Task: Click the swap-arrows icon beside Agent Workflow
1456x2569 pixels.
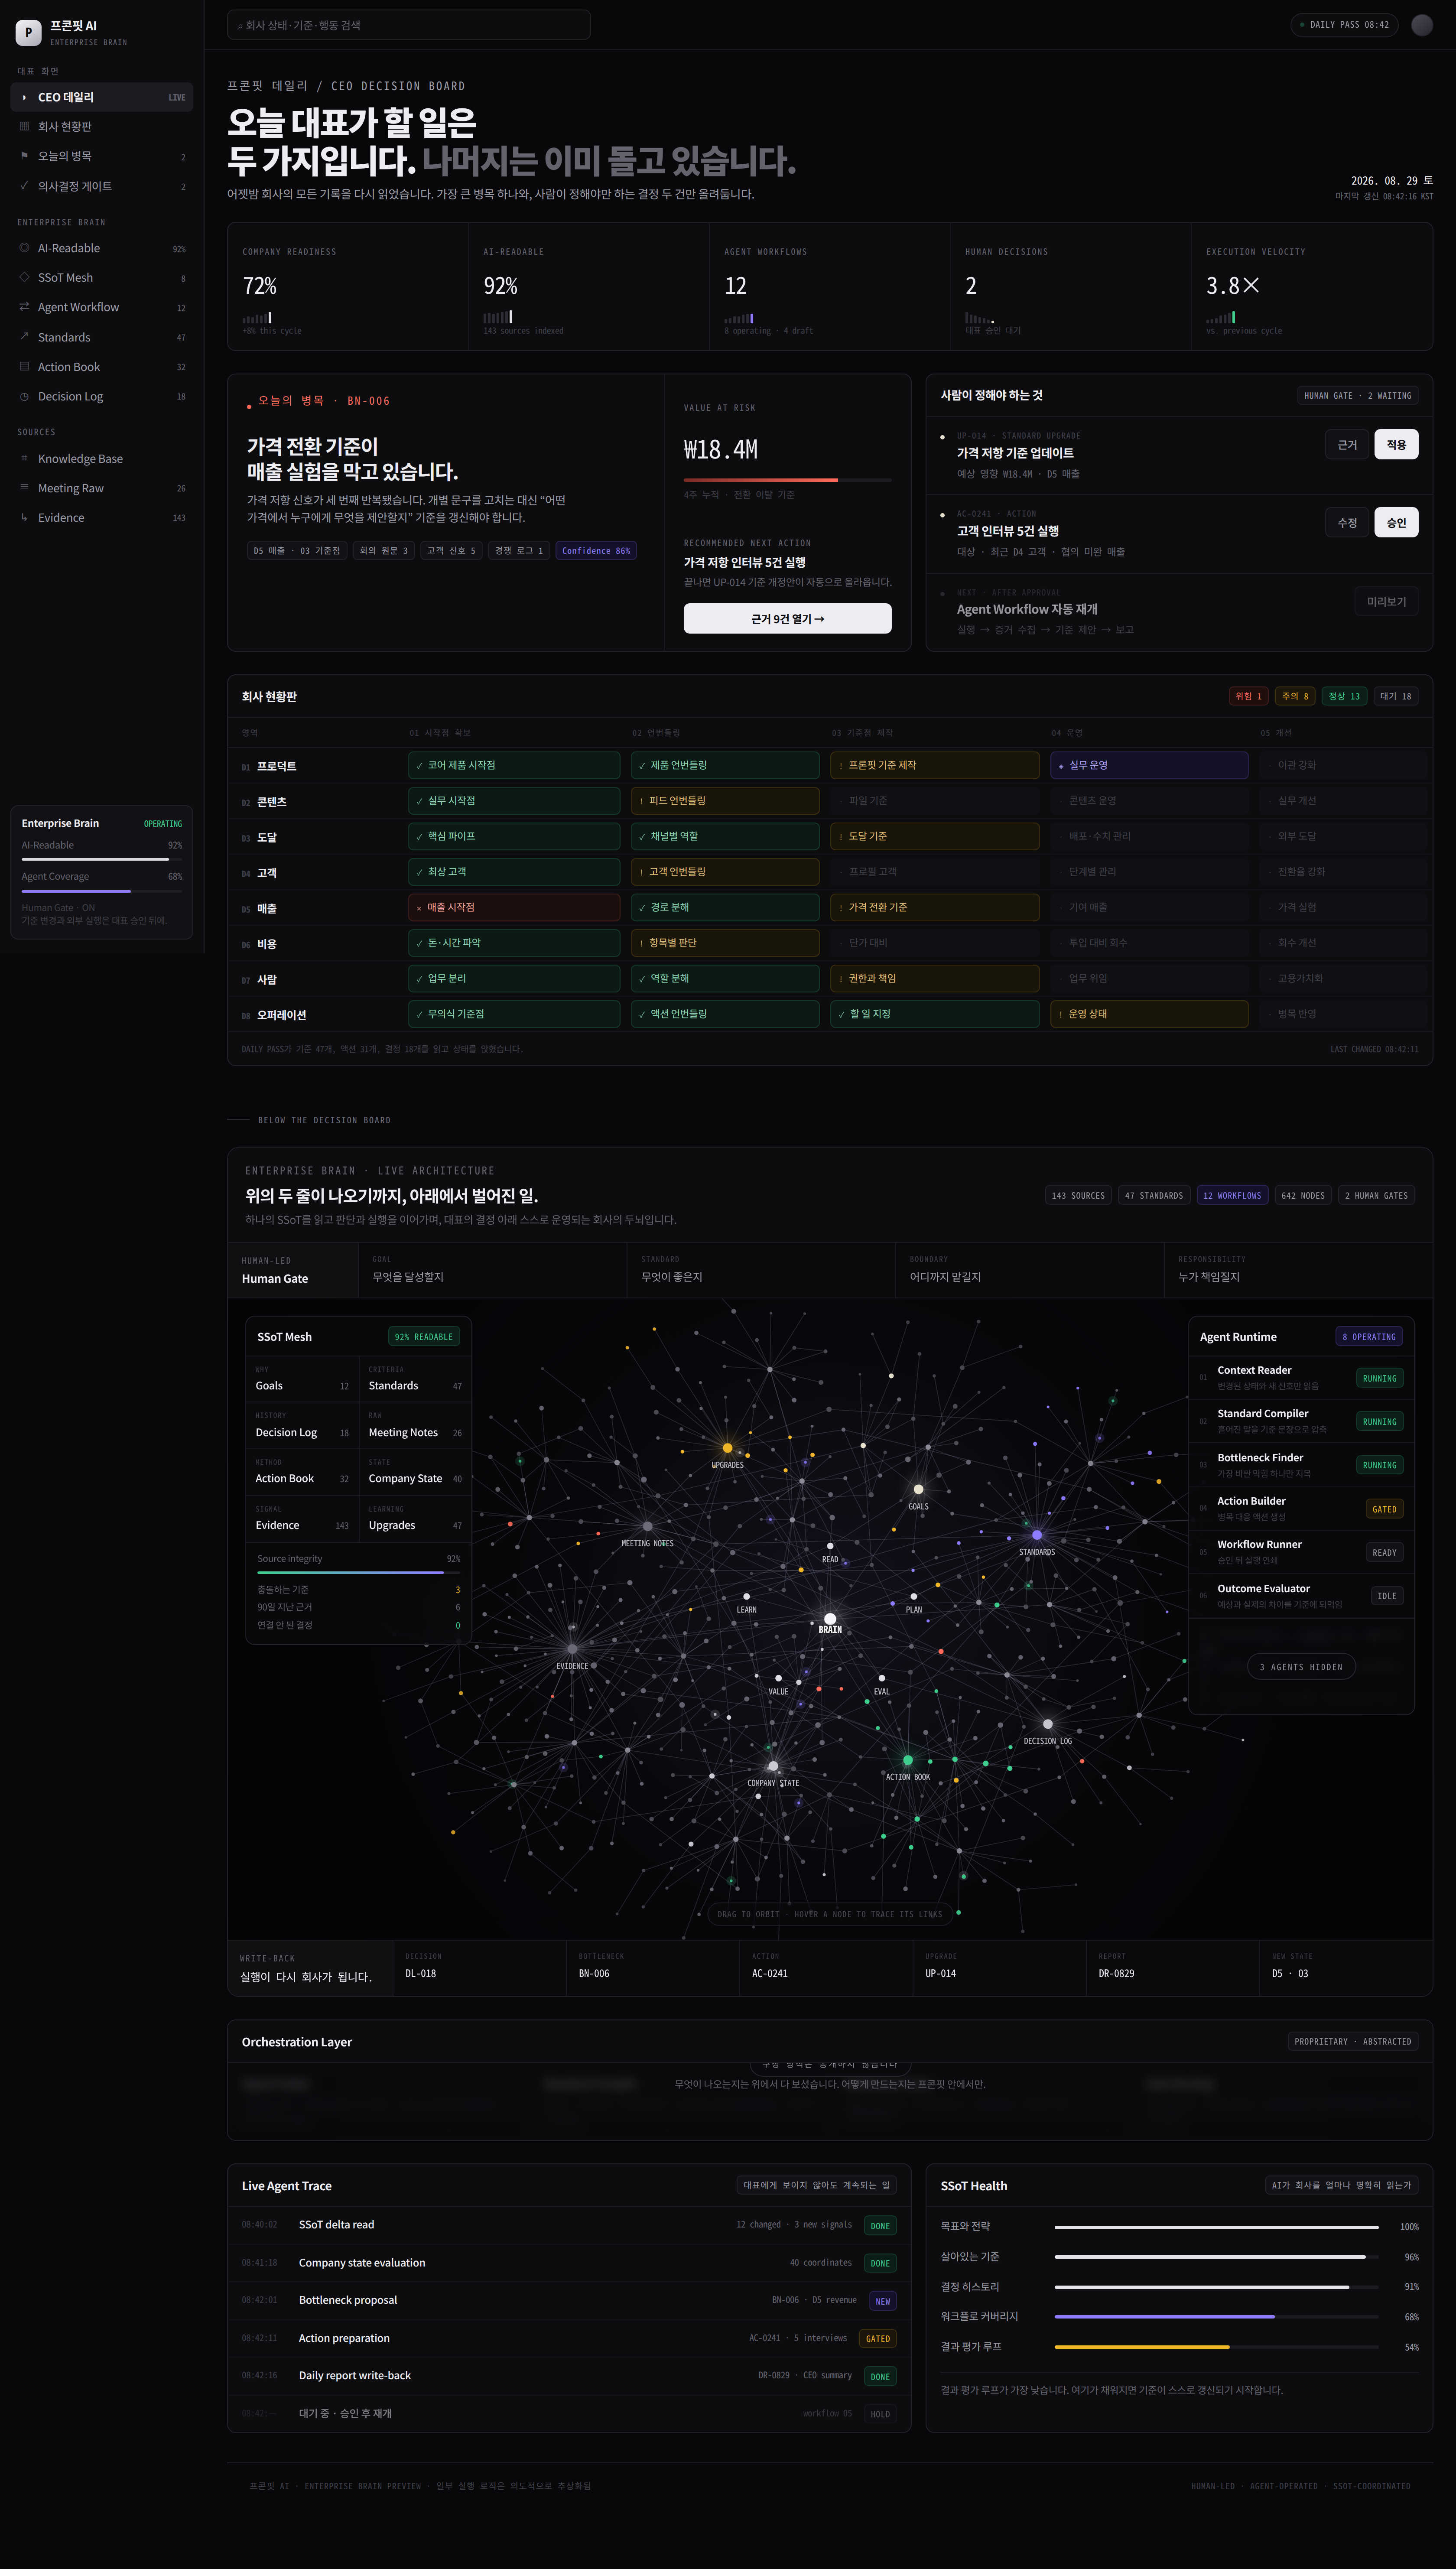Action: [x=24, y=307]
